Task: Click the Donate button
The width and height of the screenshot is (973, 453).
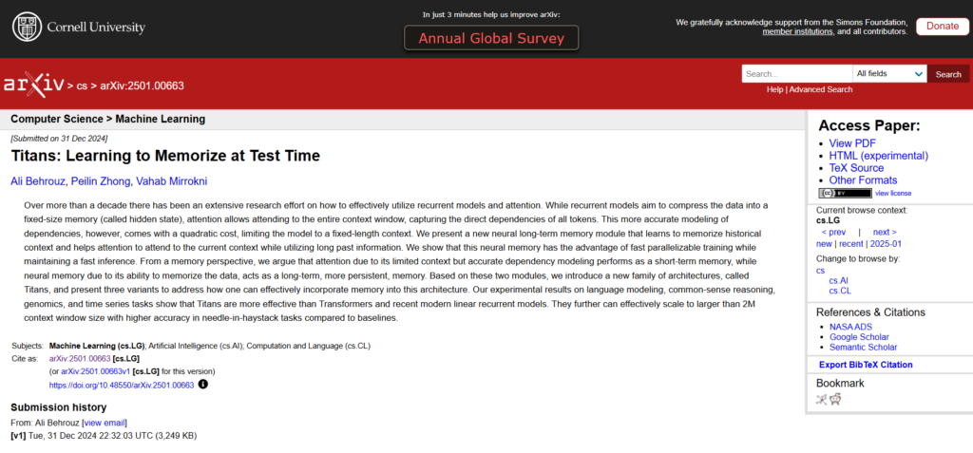Action: [942, 27]
